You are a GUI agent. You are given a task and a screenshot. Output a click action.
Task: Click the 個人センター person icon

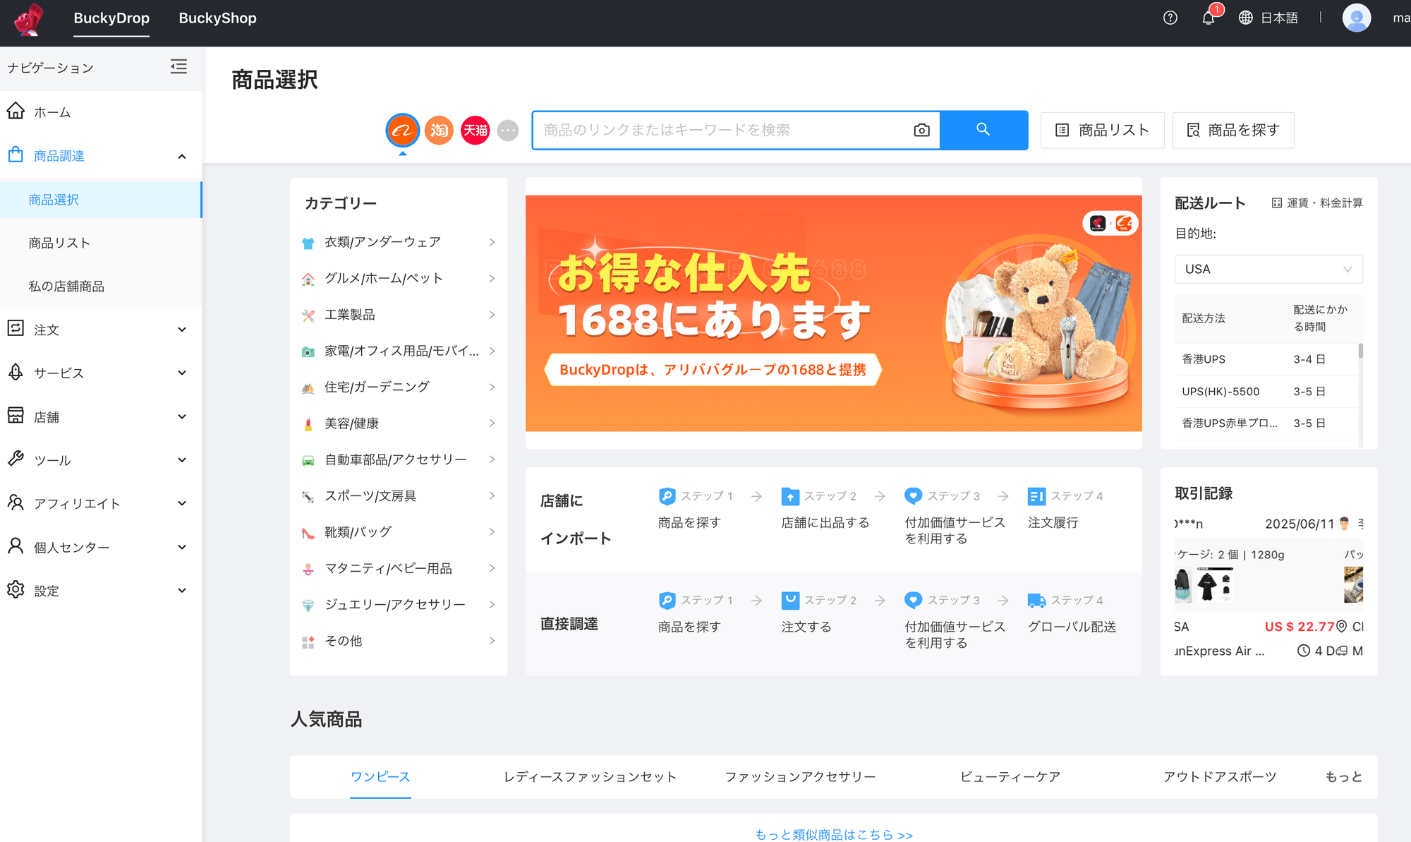[x=16, y=546]
